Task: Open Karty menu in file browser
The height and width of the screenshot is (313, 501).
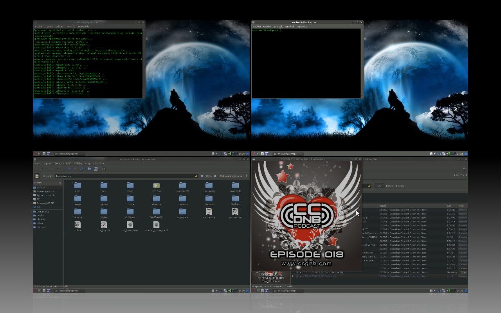Action: point(87,163)
